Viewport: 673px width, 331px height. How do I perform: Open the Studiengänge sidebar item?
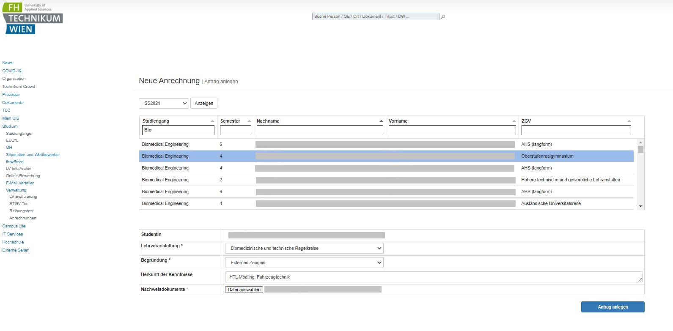click(19, 134)
